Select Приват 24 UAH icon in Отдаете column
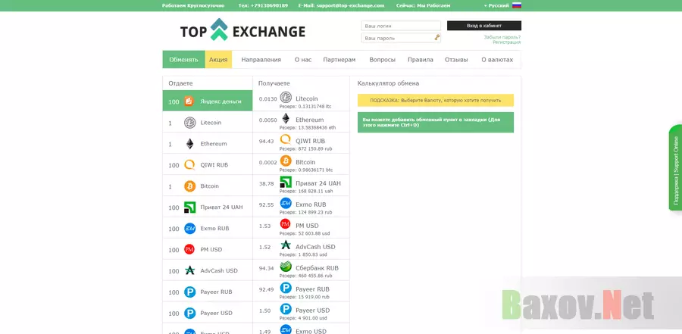This screenshot has width=682, height=334. coord(189,208)
